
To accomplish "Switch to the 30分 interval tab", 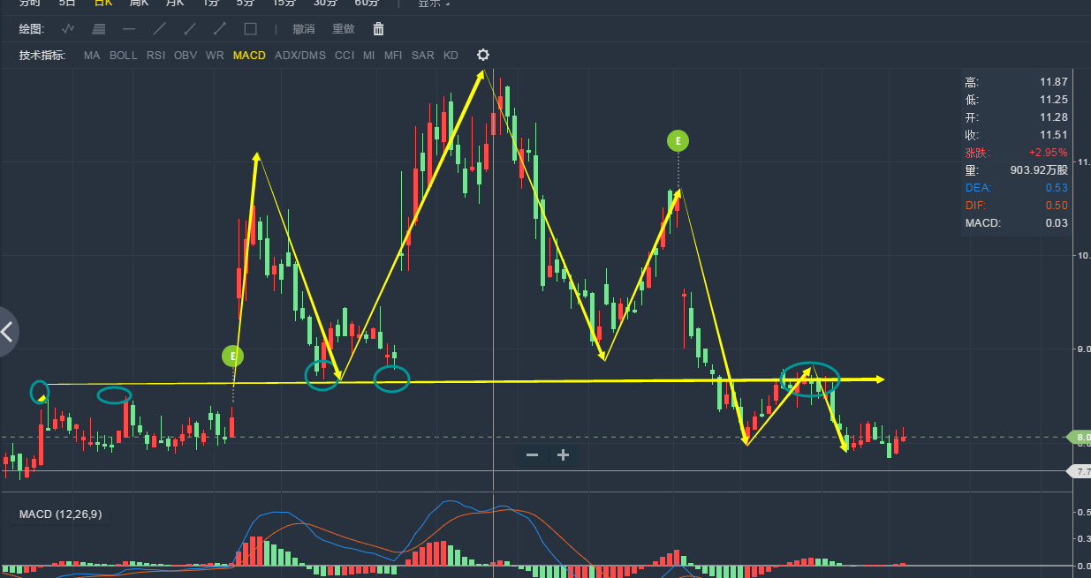I will point(325,3).
